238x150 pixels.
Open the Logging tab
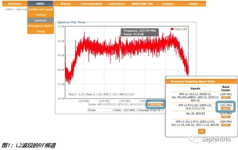pyautogui.click(x=168, y=4)
